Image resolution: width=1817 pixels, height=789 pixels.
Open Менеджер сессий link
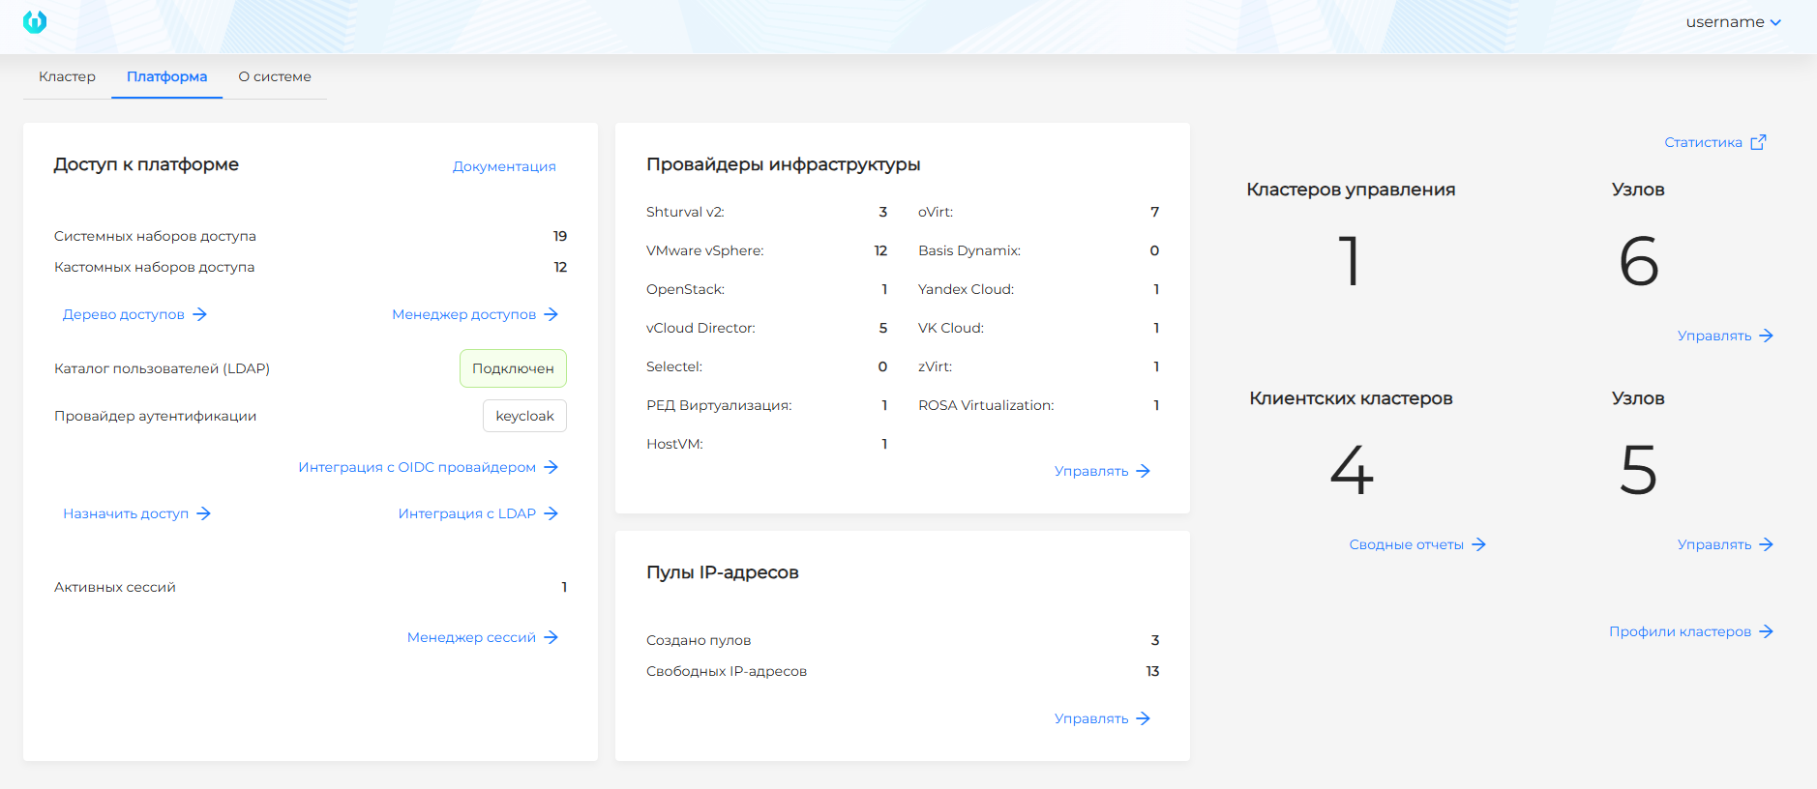tap(471, 637)
